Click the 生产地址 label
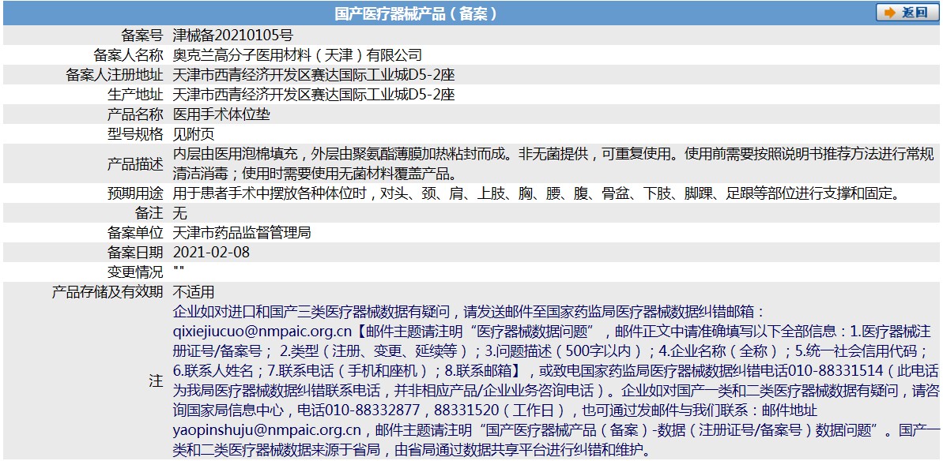This screenshot has width=943, height=461. 135,94
